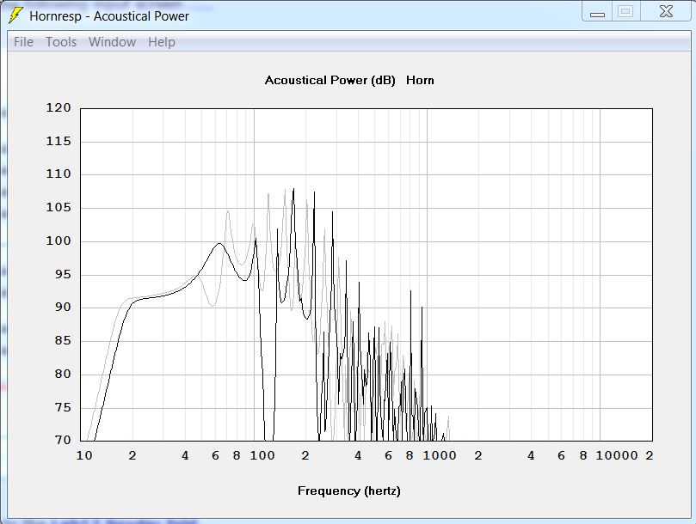The width and height of the screenshot is (696, 524).
Task: Click the 75 dB y-axis label
Action: click(63, 407)
